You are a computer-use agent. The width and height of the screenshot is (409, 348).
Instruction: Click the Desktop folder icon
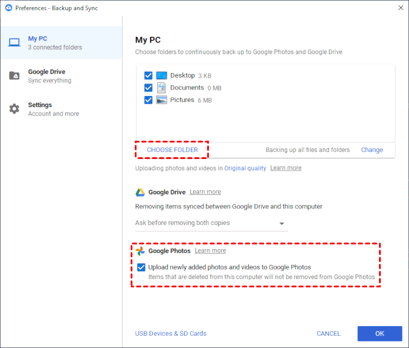[162, 76]
